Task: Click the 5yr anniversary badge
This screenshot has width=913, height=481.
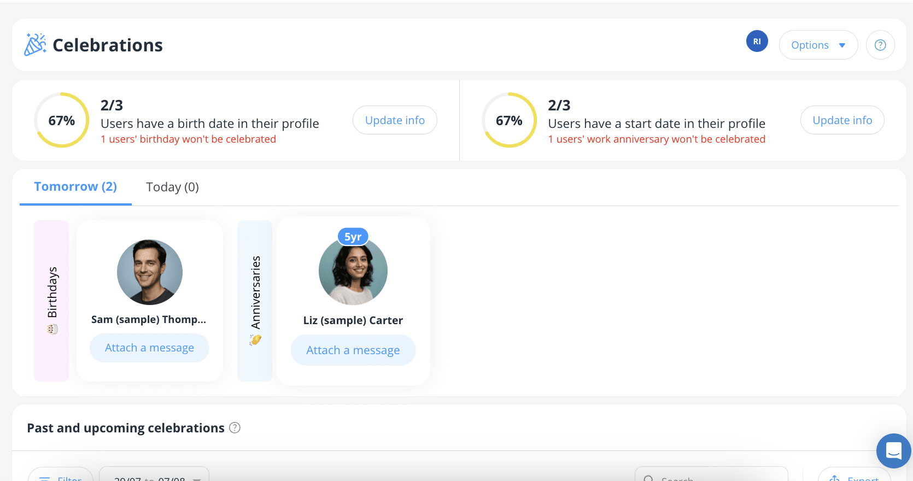Action: point(353,237)
